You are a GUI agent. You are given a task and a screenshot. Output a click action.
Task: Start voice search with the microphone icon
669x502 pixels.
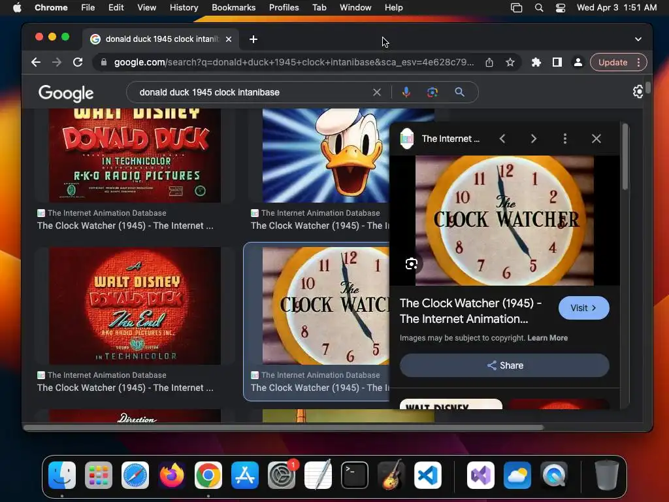(x=406, y=92)
